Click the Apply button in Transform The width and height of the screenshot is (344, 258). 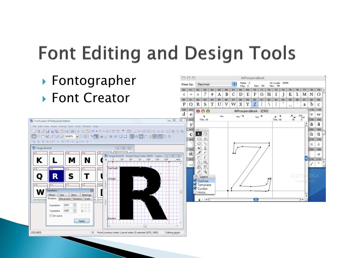click(x=82, y=221)
